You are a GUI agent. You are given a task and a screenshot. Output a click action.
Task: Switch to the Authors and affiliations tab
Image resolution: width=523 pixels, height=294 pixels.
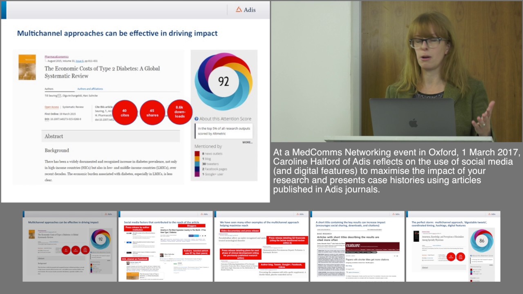[90, 89]
